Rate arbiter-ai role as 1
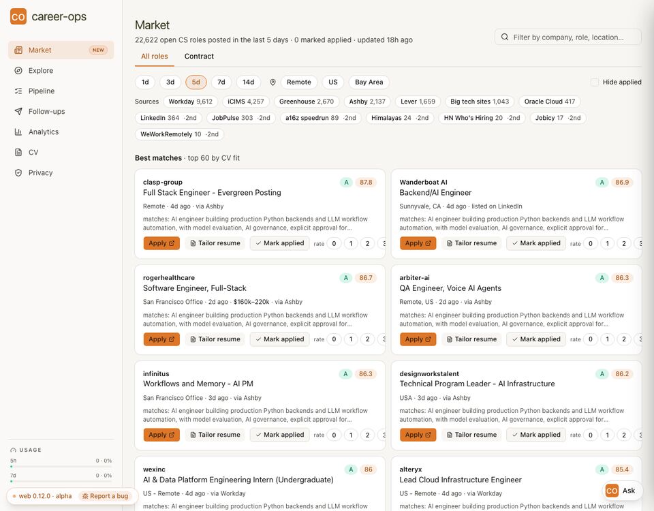This screenshot has height=511, width=654. click(x=607, y=339)
